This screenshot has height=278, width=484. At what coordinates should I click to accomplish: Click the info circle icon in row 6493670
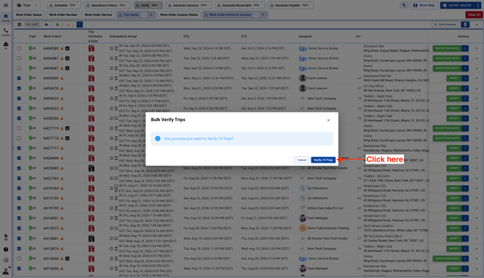point(111,89)
